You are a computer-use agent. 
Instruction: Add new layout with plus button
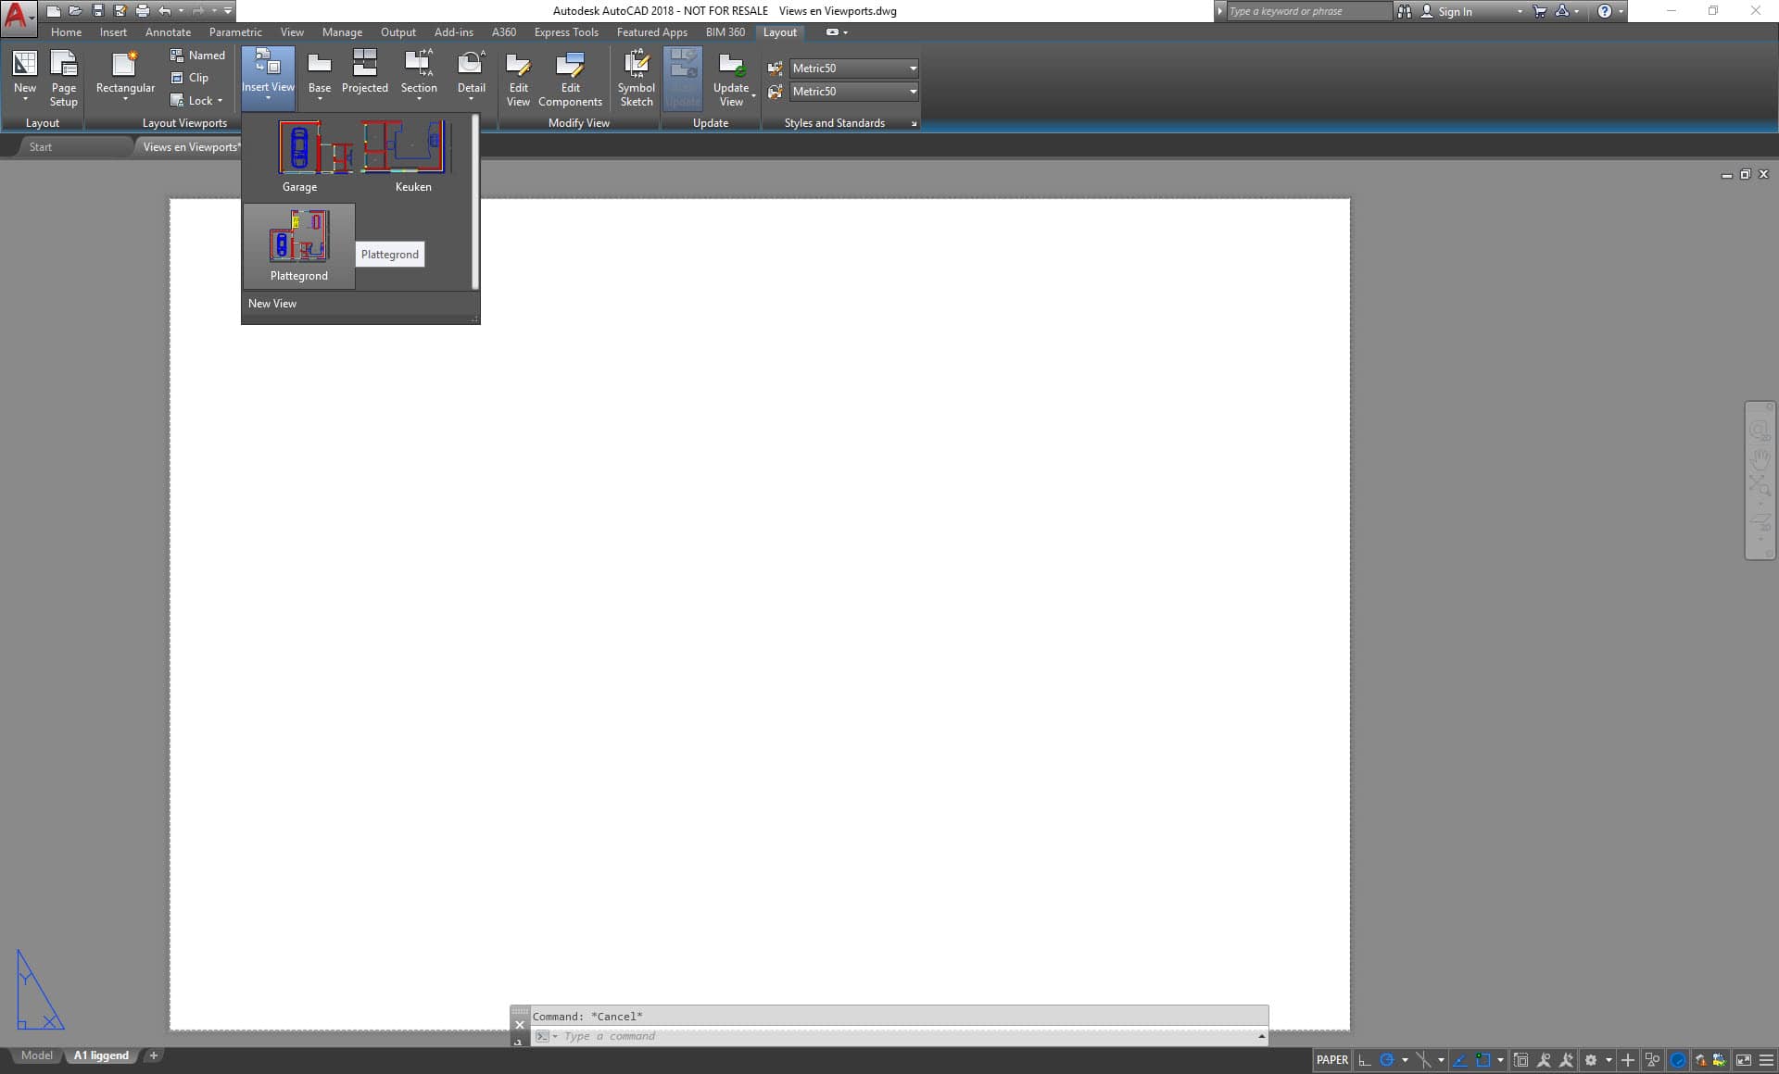(x=154, y=1055)
